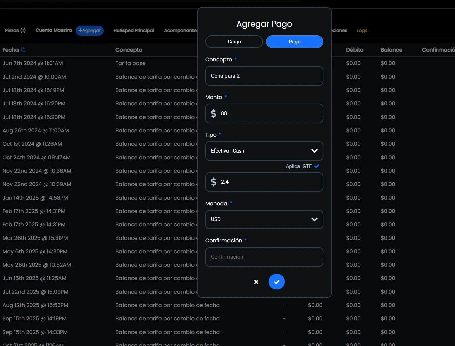
Task: Cancel the dialog with the X icon
Action: (x=256, y=282)
